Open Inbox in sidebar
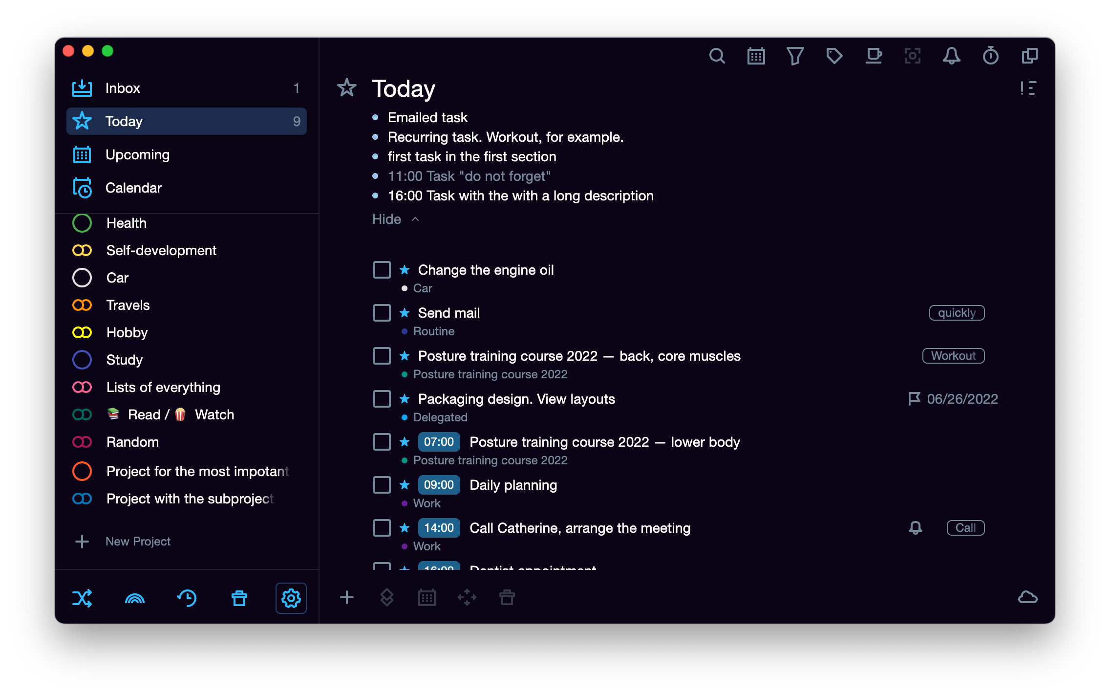This screenshot has width=1110, height=696. 187,88
